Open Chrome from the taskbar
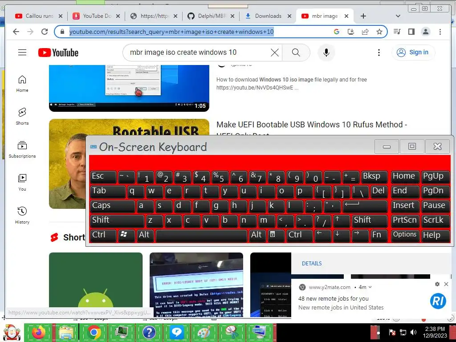Screen dimensions: 456x342 coord(94,332)
